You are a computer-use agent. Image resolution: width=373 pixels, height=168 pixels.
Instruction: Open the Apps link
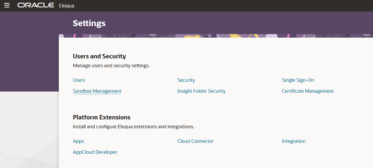[x=78, y=141]
